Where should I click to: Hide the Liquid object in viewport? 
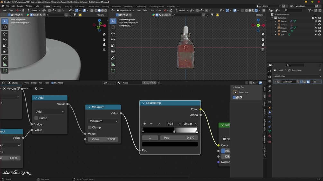316,28
